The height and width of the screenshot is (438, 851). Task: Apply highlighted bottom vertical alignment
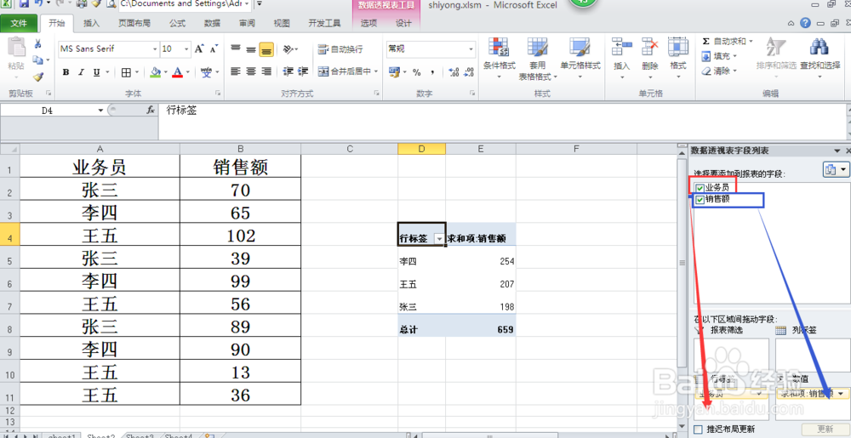(x=266, y=49)
